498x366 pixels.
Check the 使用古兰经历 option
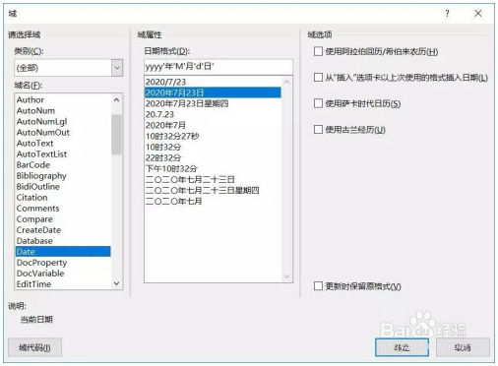click(318, 129)
